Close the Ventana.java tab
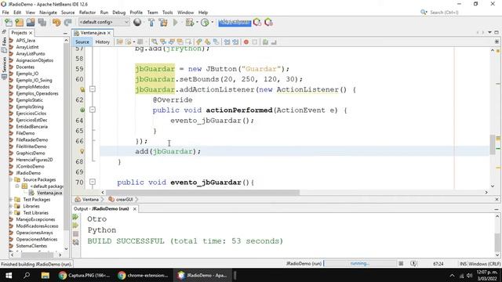Screen dimensions: 502x282 pos(109,33)
